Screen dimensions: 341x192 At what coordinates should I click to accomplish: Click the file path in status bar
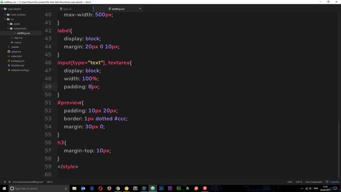click(x=28, y=182)
